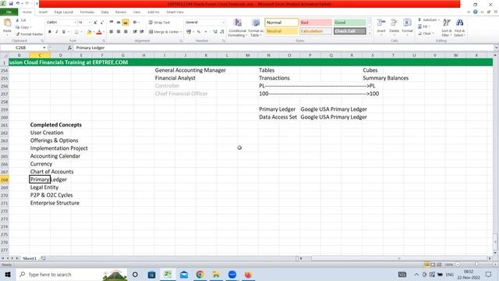Click the accounting number format icon
499x281 pixels.
189,31
